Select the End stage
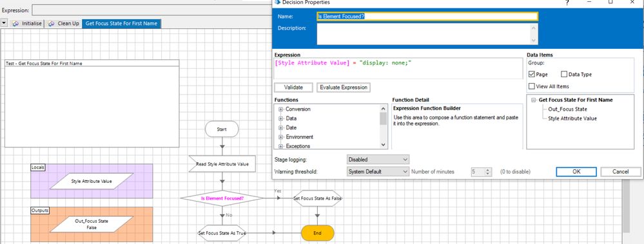 click(x=317, y=233)
